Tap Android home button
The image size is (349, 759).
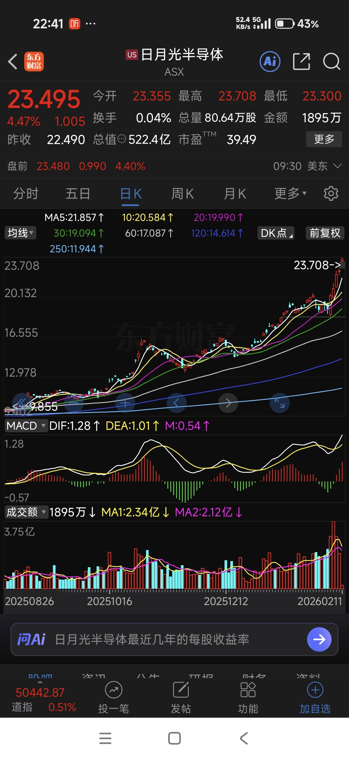click(x=174, y=738)
